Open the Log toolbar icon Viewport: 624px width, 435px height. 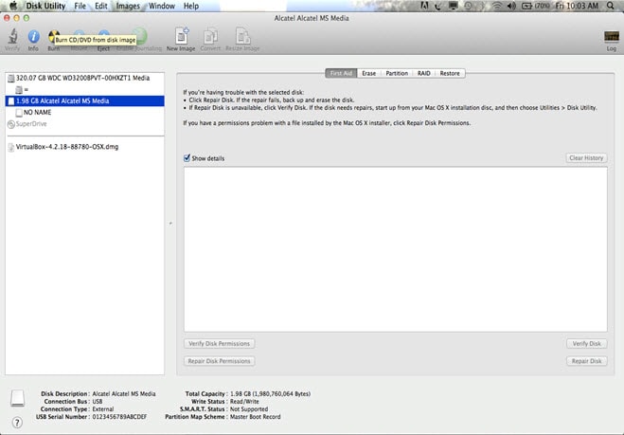click(612, 37)
